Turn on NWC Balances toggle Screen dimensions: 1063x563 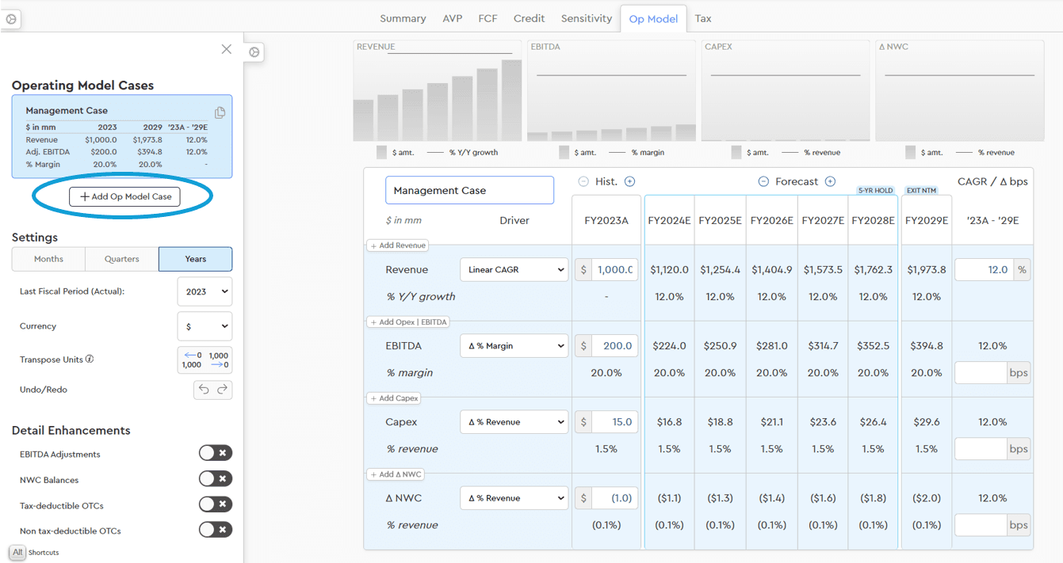tap(215, 479)
